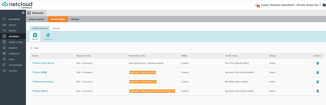Viewport: 326px width, 105px height.
Task: Click Business Critical cell in TS-Rule-EMBB row
Action: click(239, 73)
